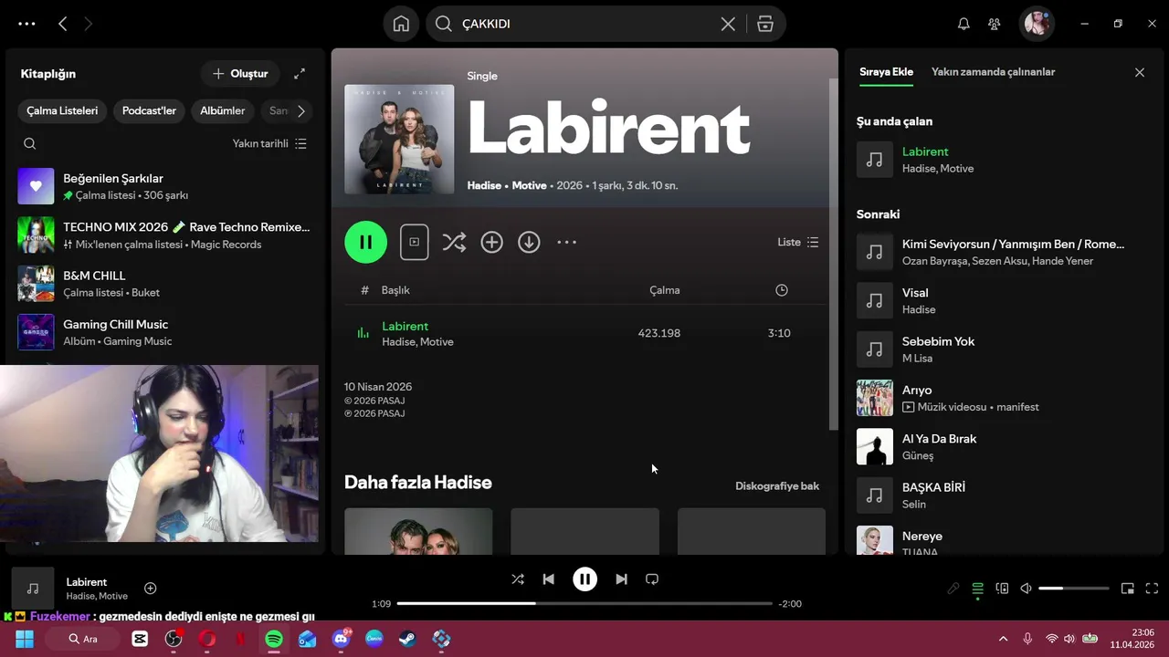Switch to Sıraya Ekle tab
Image resolution: width=1169 pixels, height=657 pixels.
[886, 72]
